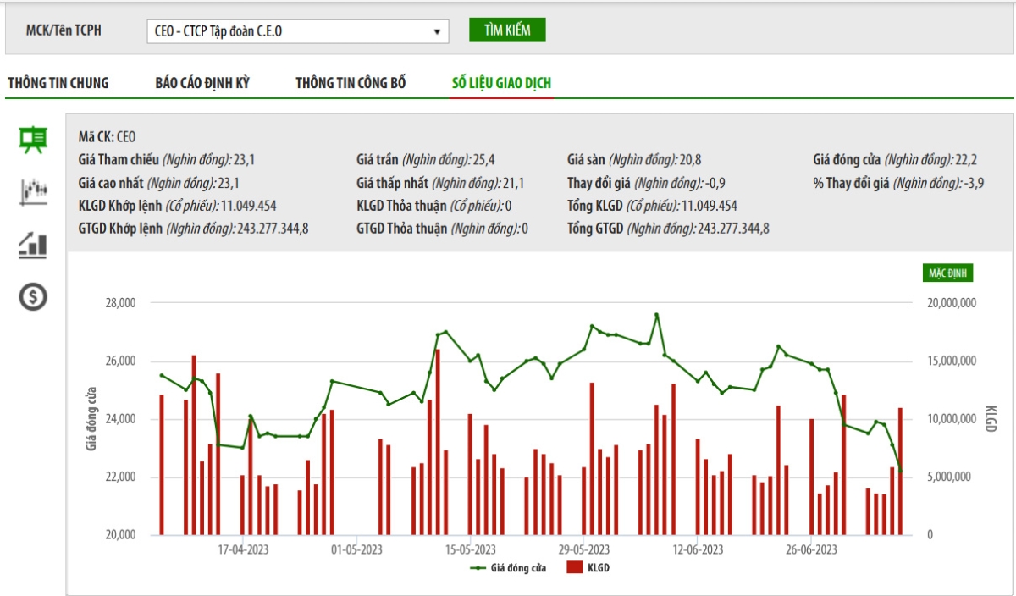Click the TÌM KIẾM search button
Screen dimensions: 1016x596
point(507,30)
